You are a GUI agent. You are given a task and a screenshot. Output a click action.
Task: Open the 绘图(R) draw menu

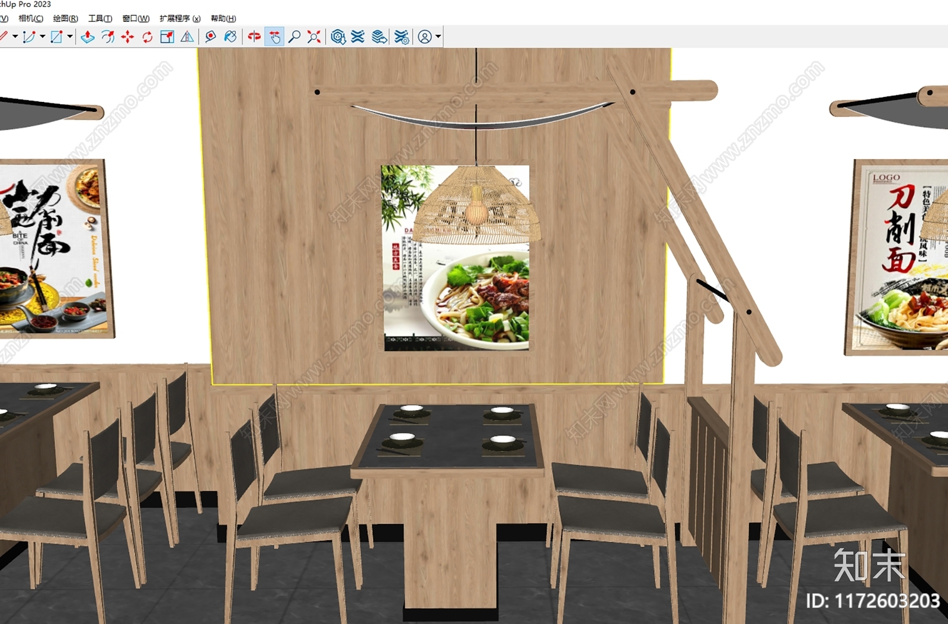tap(65, 18)
